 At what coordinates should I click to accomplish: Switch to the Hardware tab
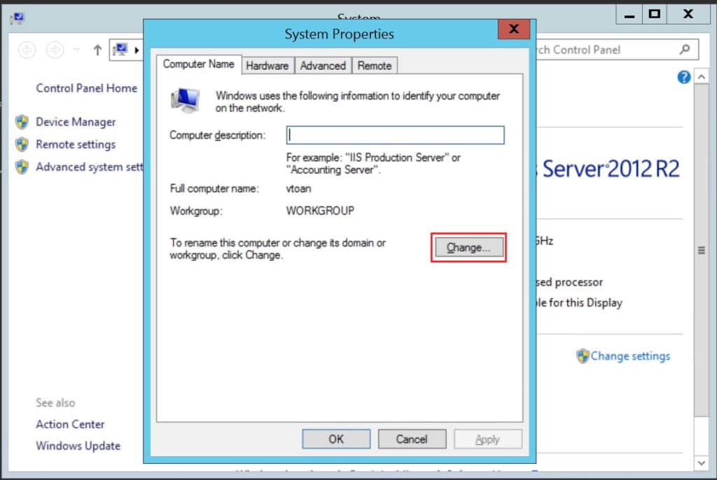[267, 65]
